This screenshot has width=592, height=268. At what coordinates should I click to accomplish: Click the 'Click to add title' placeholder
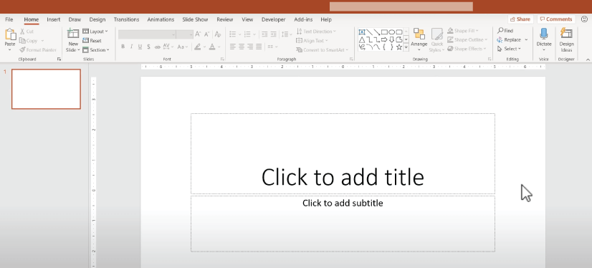pyautogui.click(x=343, y=153)
